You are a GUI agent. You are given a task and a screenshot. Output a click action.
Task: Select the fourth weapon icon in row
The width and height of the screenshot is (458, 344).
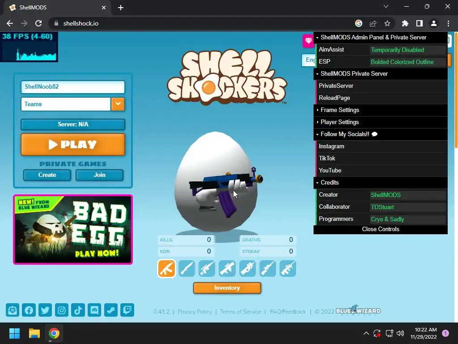click(227, 269)
